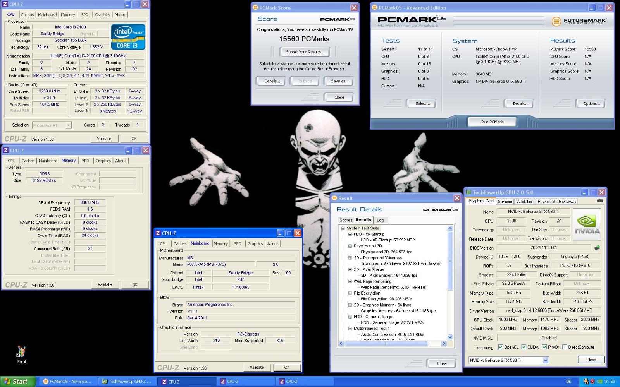Open the PowerColor Giveaway tab
Screen dimensions: 620x387
pos(557,201)
